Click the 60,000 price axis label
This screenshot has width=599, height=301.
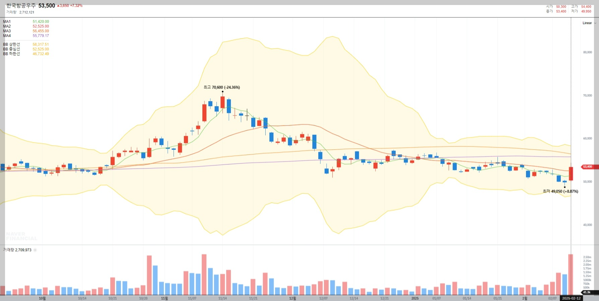[588, 138]
